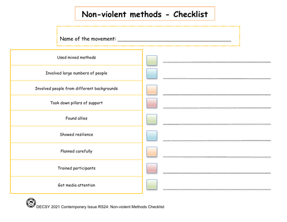This screenshot has width=287, height=222.
Task: Click the writing line next to Got media attention
Action: coord(217,189)
